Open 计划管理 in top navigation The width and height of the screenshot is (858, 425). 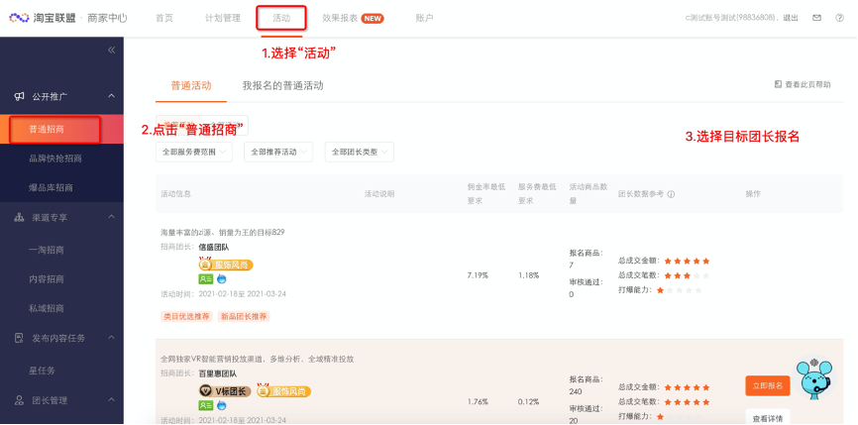[x=223, y=18]
